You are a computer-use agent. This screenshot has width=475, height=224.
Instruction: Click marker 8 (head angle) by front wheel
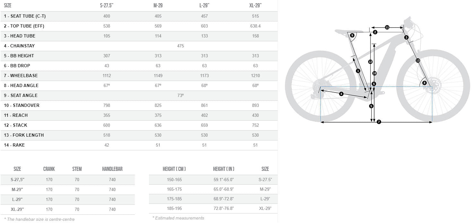click(x=424, y=83)
